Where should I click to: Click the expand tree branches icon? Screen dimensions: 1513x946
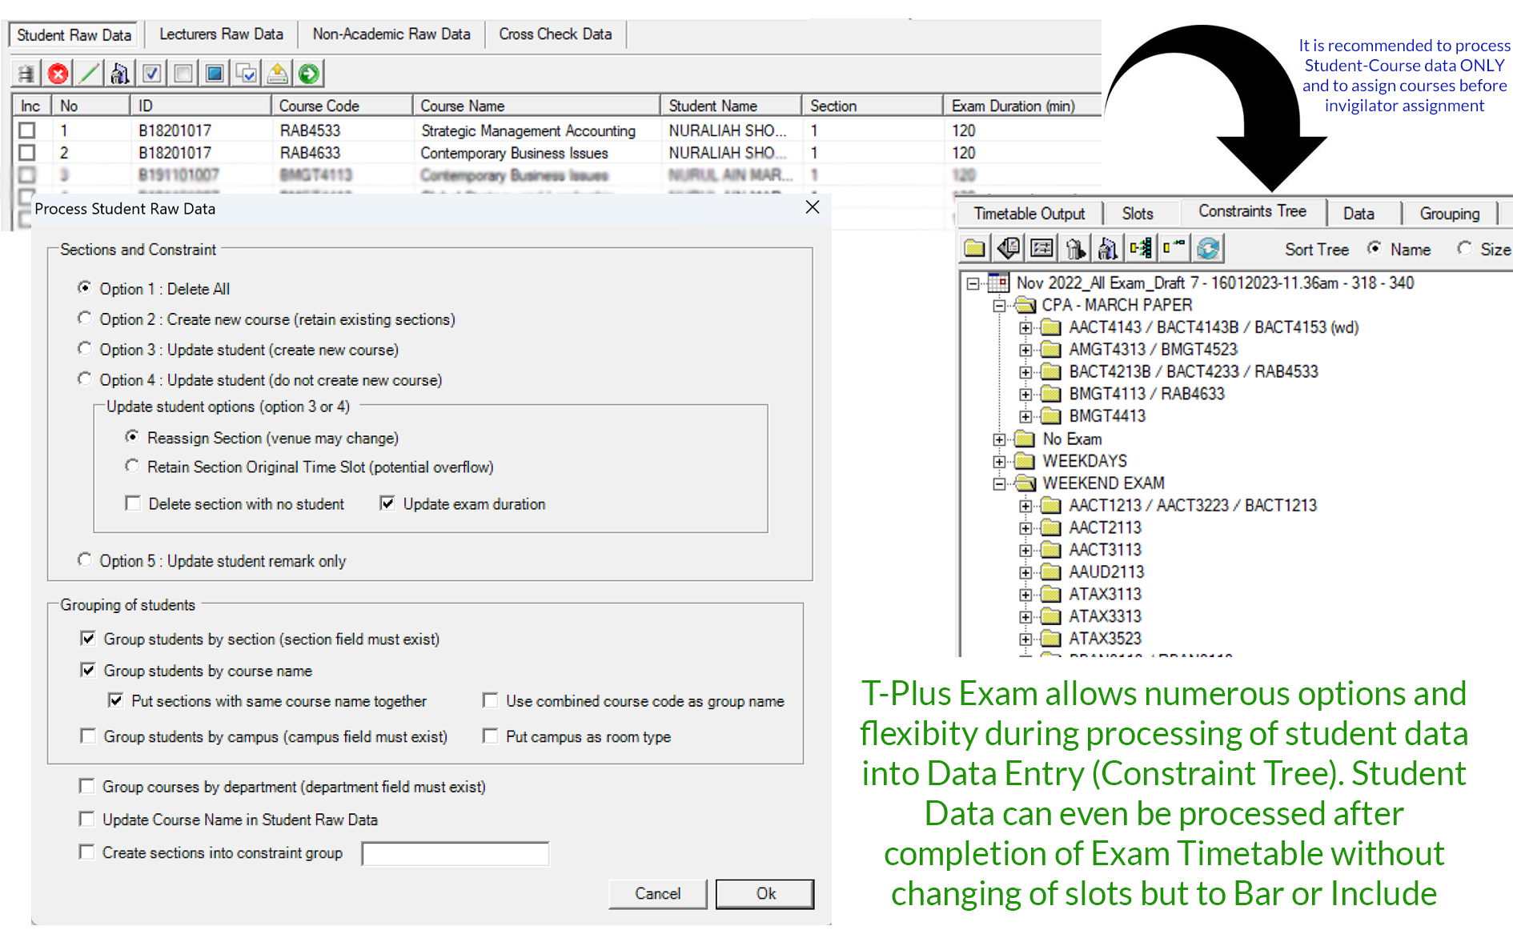coord(1140,249)
